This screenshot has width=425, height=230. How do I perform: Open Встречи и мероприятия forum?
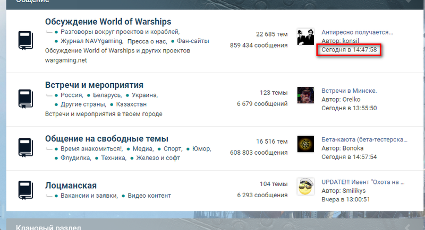(x=94, y=85)
